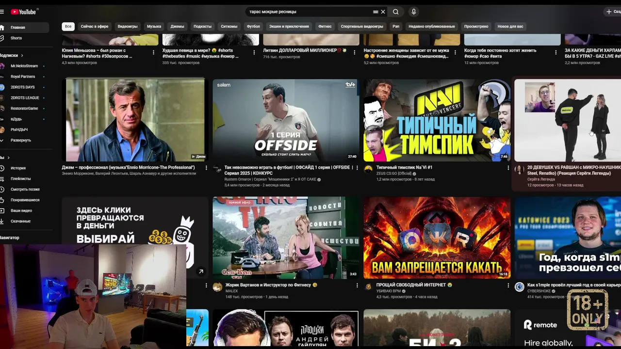Screen dimensions: 621x349
Task: Select the Все filter chip
Action: pyautogui.click(x=68, y=27)
